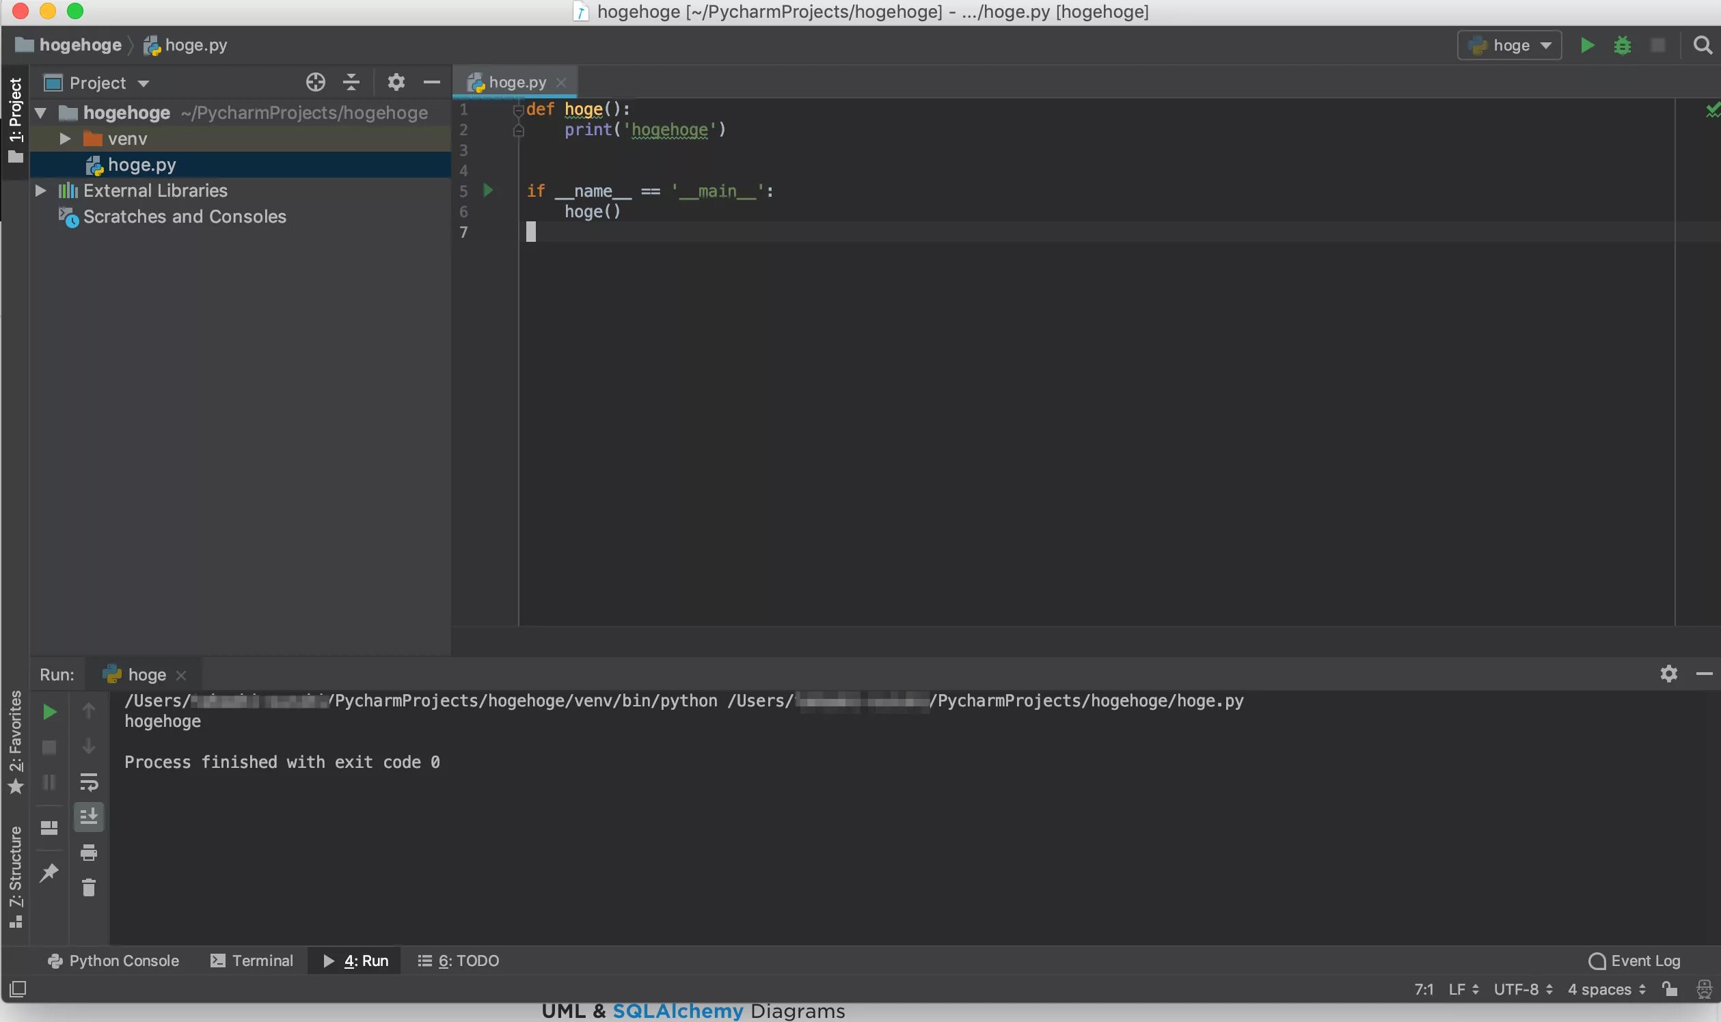The height and width of the screenshot is (1022, 1721).
Task: Click the locate-in-project crosshair icon
Action: point(315,83)
